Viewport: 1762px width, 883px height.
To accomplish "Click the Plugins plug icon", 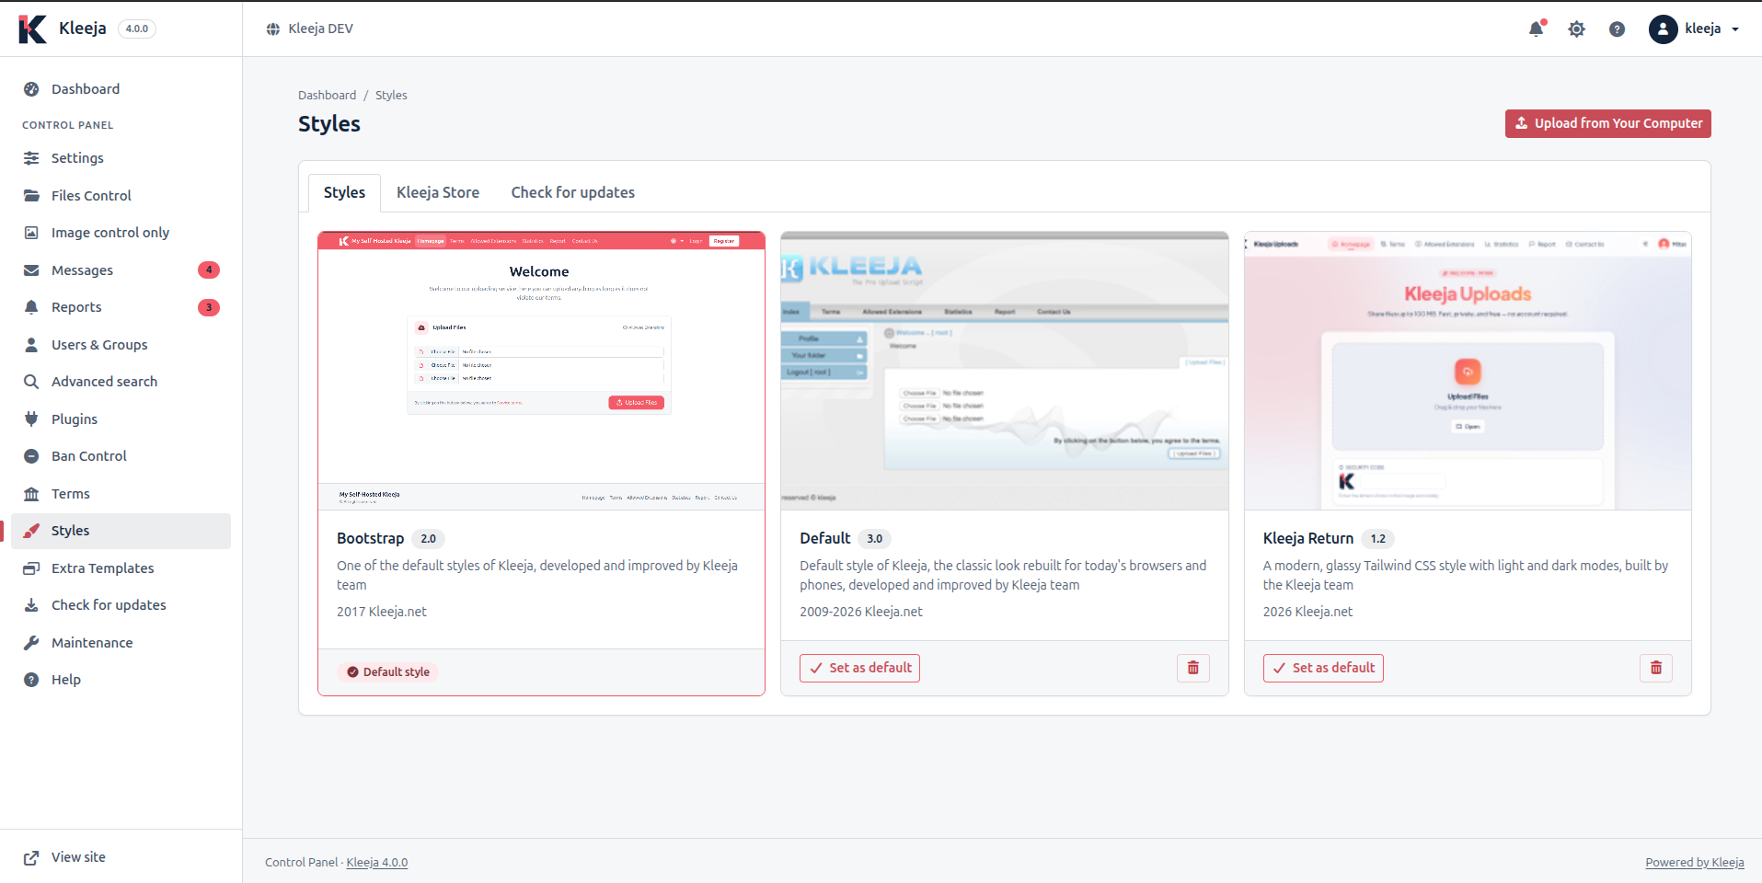I will point(31,419).
